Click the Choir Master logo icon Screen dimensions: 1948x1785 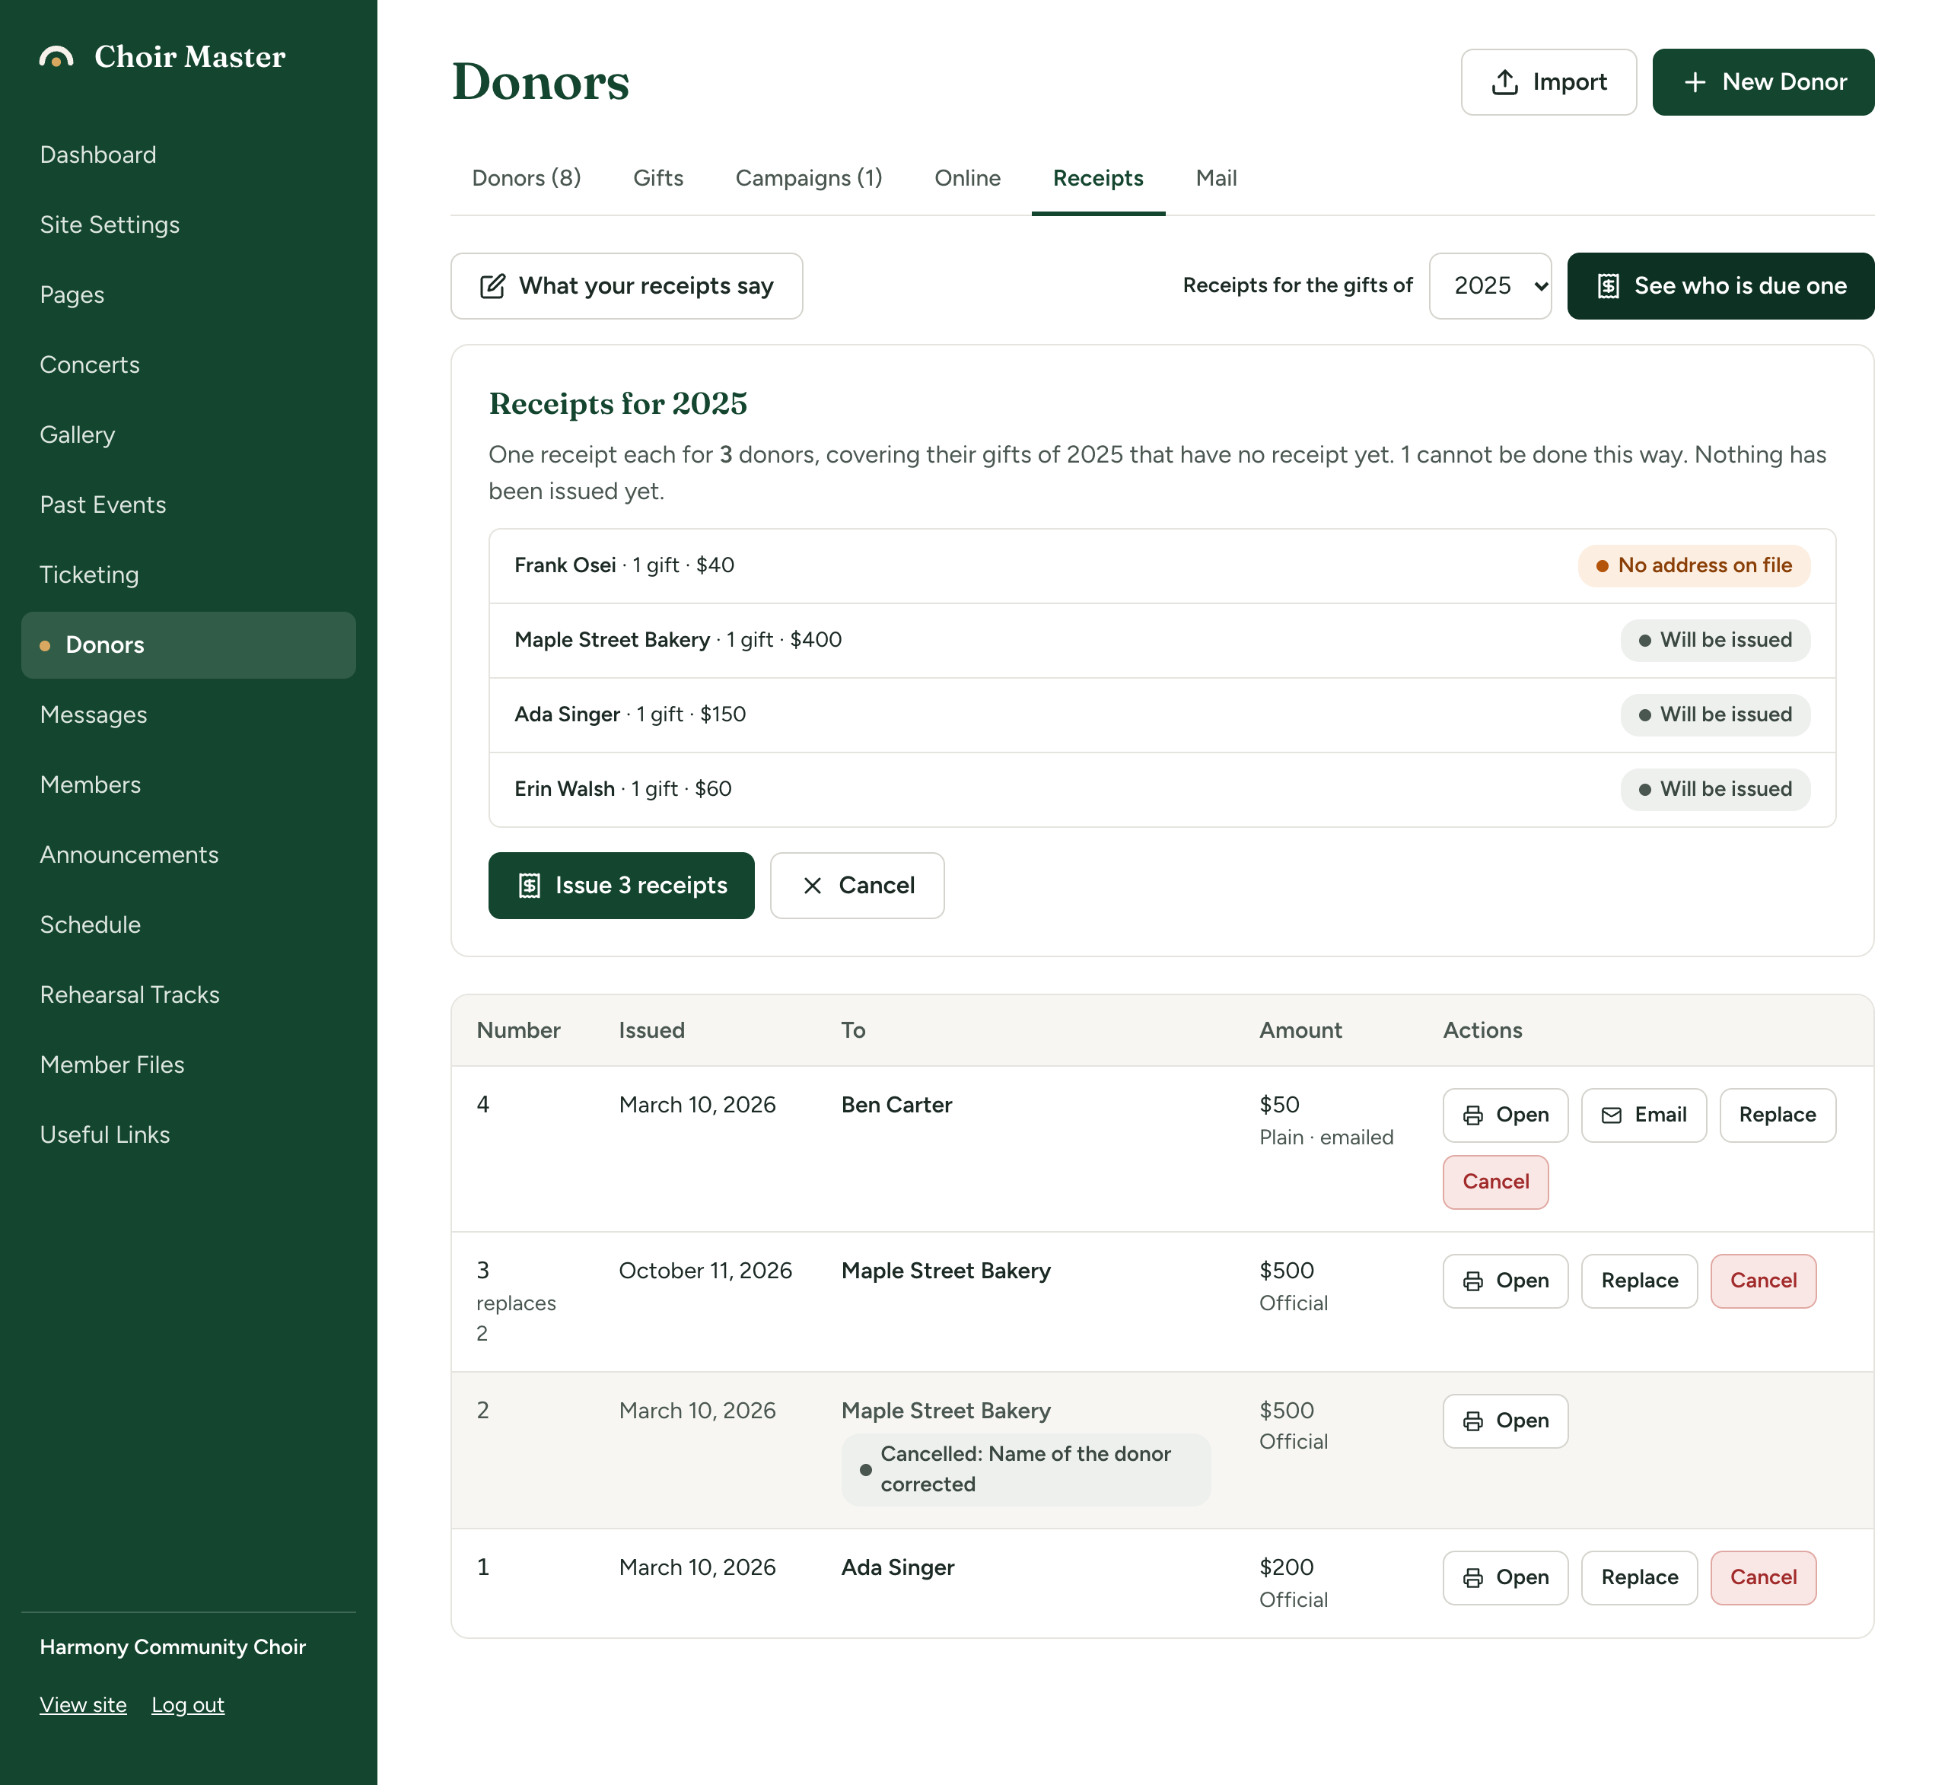pos(56,57)
